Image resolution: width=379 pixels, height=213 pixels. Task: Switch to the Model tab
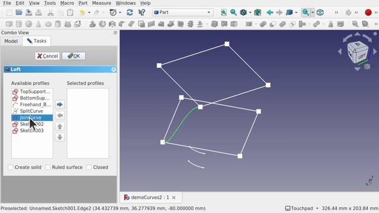(x=11, y=41)
